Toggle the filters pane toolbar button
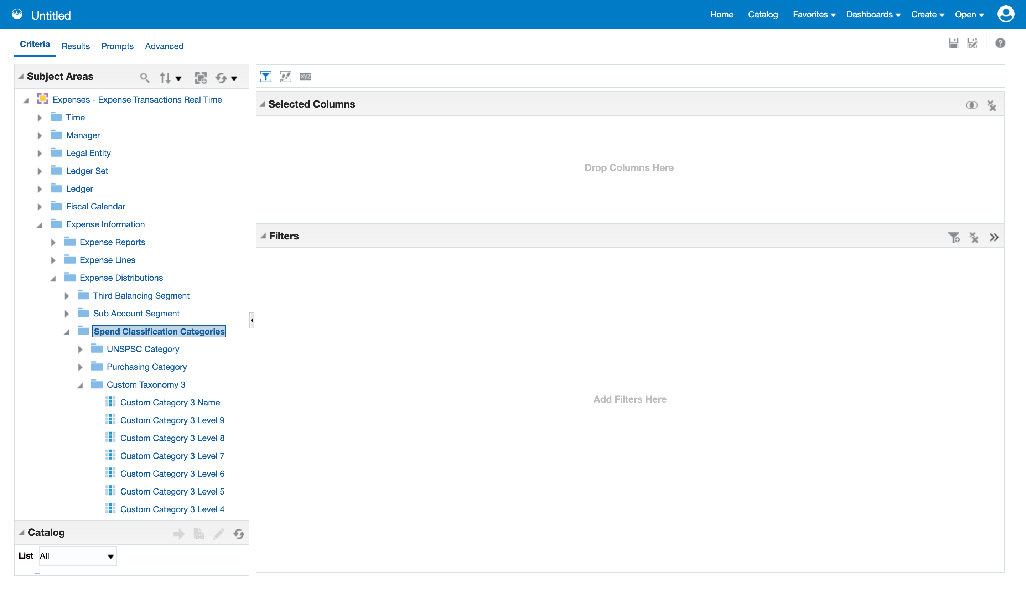Image resolution: width=1026 pixels, height=595 pixels. tap(265, 77)
